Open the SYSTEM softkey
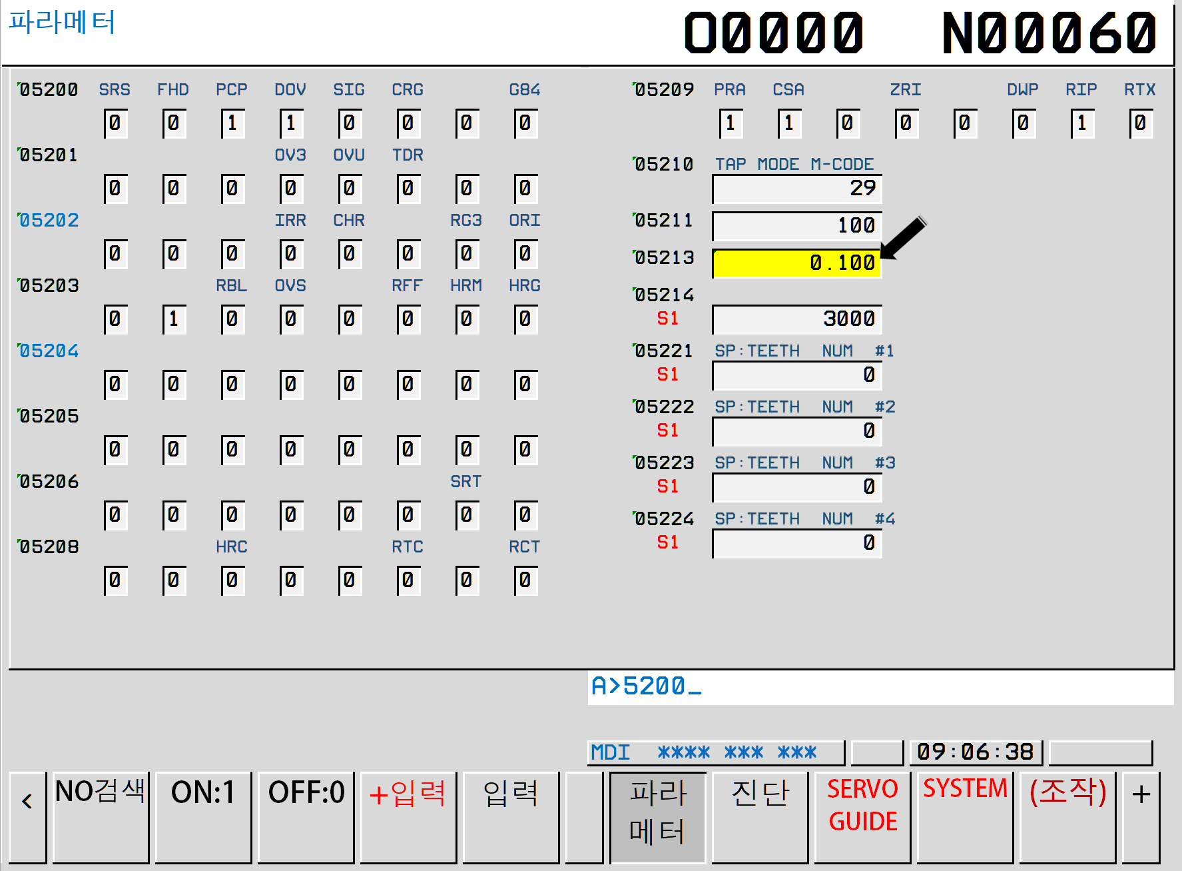 coord(966,817)
